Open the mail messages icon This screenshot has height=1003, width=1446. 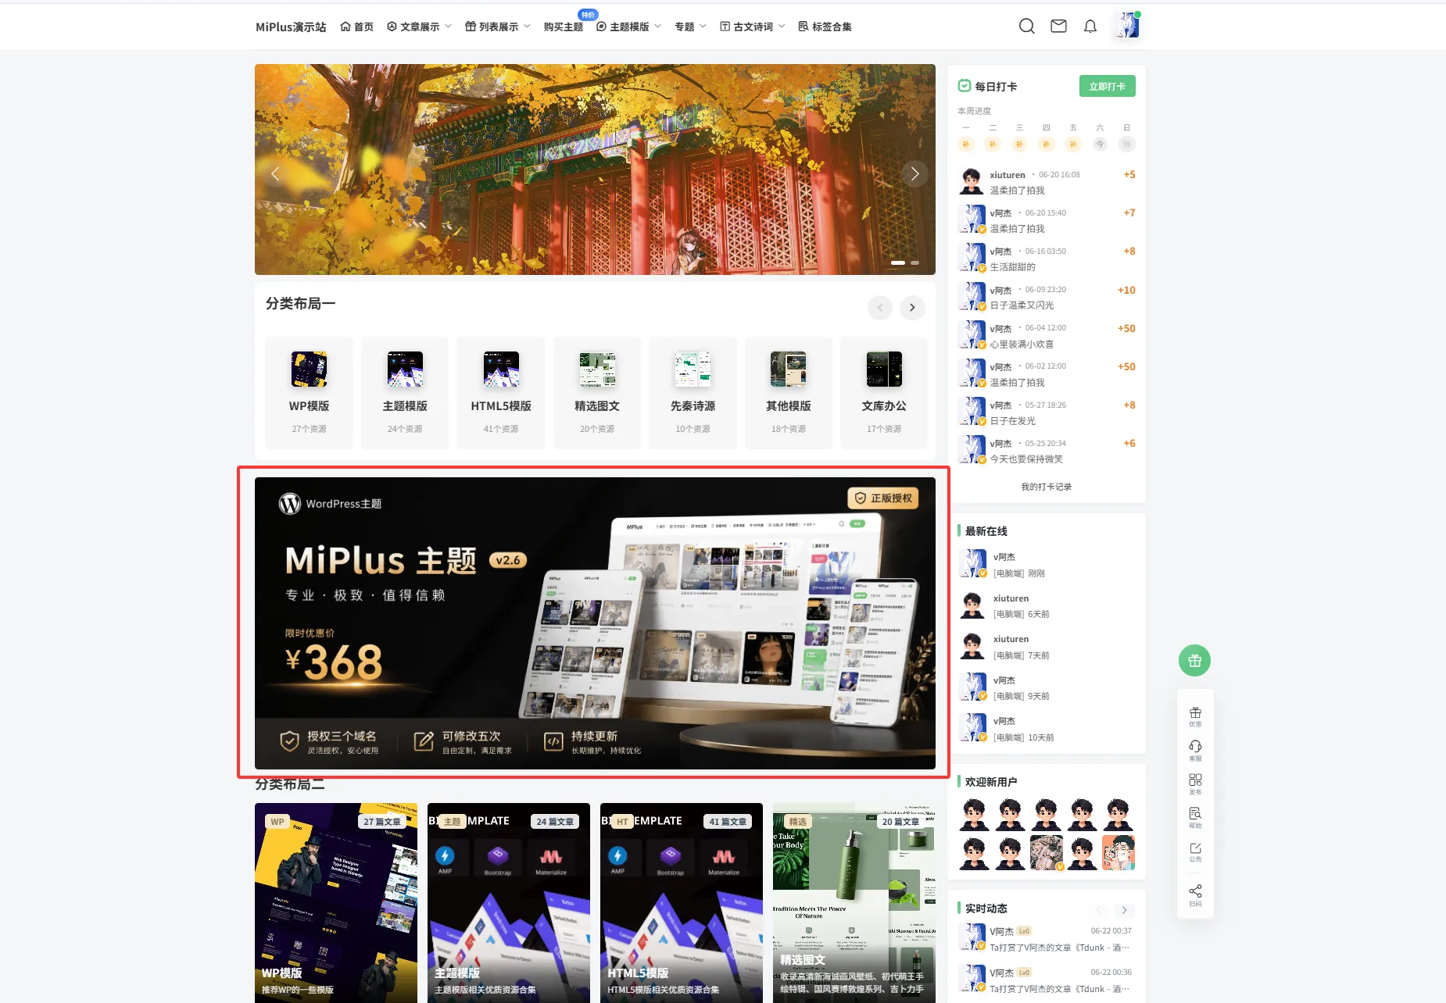pyautogui.click(x=1058, y=27)
